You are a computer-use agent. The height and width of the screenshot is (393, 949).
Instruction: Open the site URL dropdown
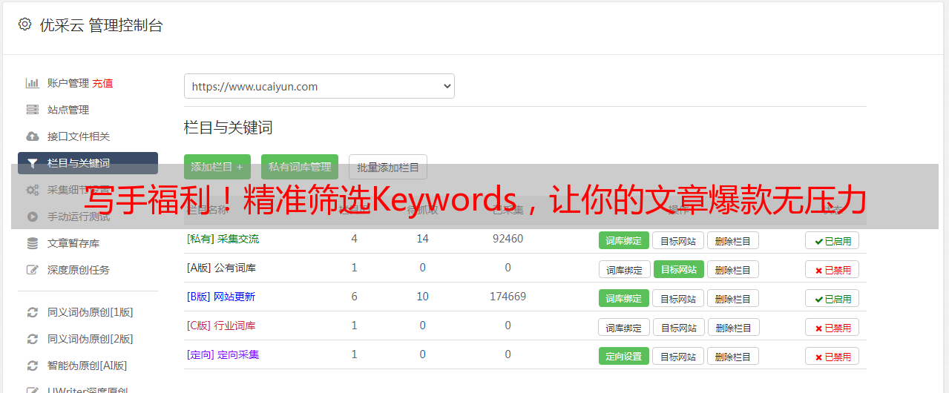tap(319, 86)
